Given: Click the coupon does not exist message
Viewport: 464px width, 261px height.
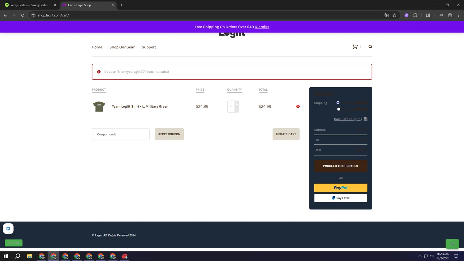Looking at the screenshot, I should [x=136, y=72].
